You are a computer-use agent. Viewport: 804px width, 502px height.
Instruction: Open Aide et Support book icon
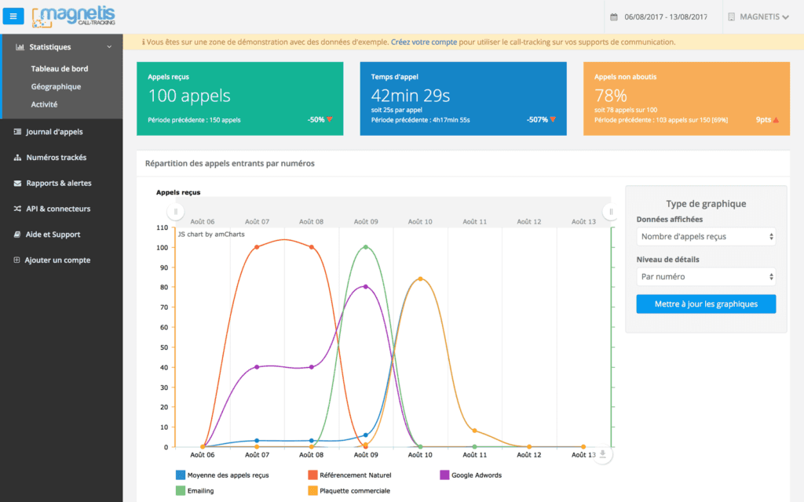pyautogui.click(x=17, y=234)
